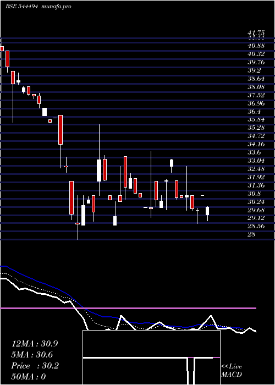The height and width of the screenshot is (385, 275).
Task: Click the 'munafa.pro' label
Action: point(56,7)
